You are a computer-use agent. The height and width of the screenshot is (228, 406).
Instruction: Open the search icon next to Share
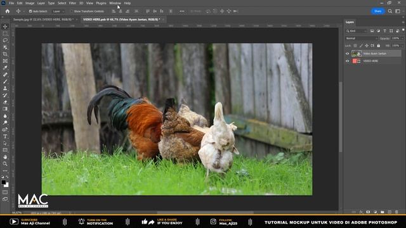coord(390,11)
